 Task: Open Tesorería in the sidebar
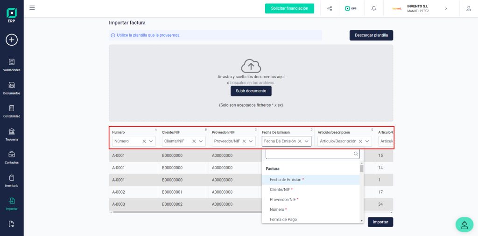tap(12, 135)
